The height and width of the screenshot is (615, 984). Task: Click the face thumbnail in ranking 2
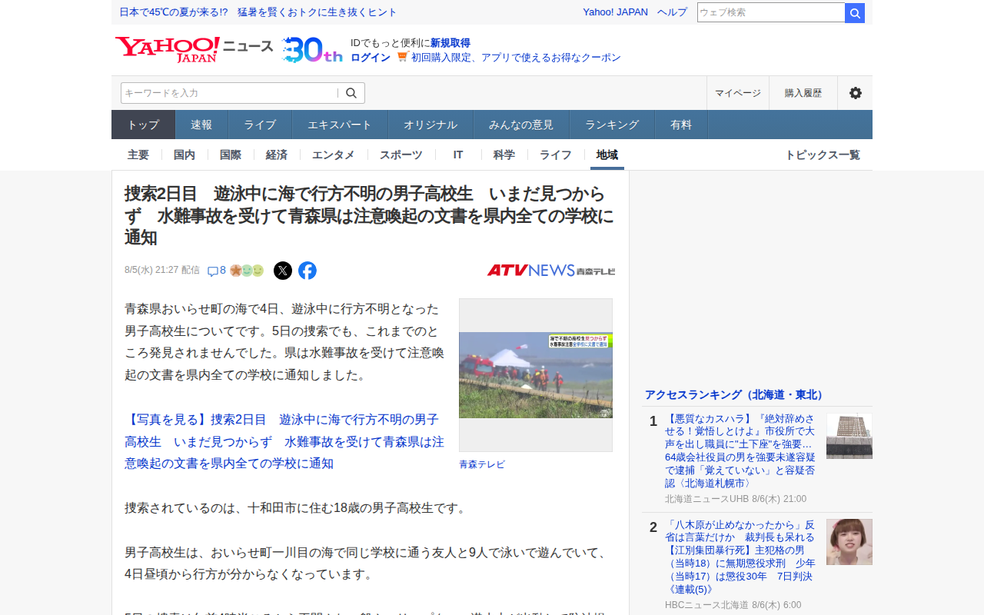click(849, 542)
